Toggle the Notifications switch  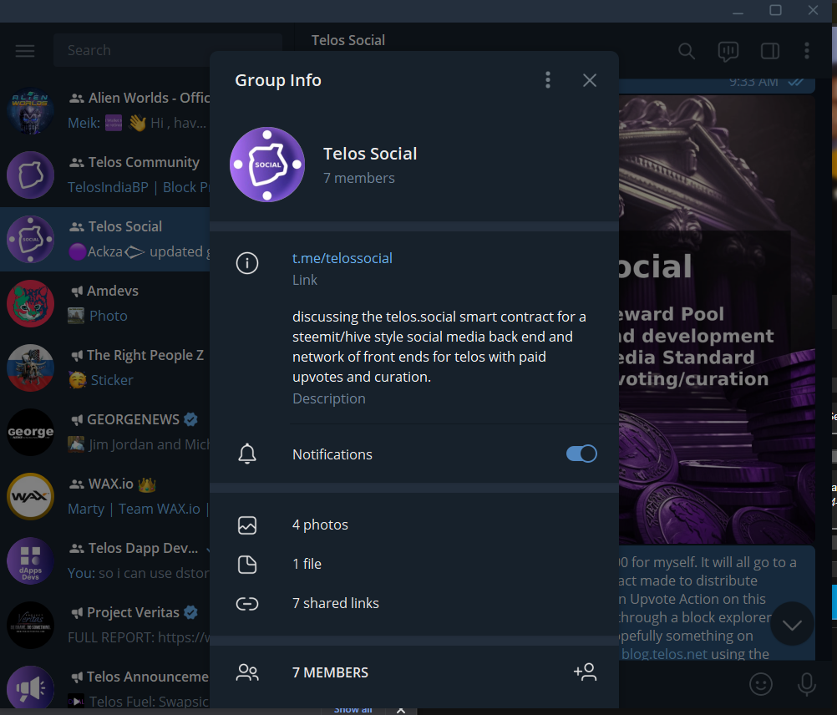pos(581,454)
